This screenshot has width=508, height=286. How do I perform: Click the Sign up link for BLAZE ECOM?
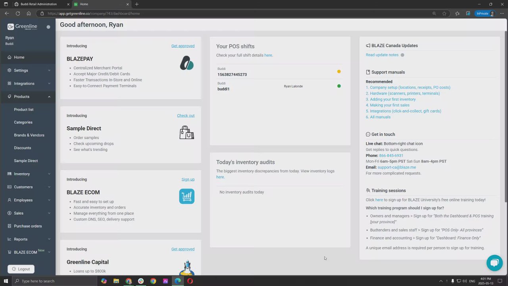point(188,180)
